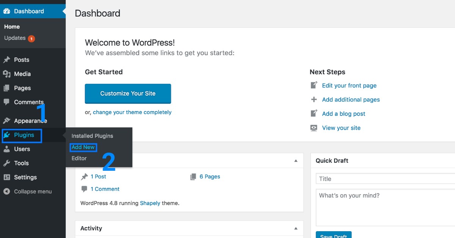
Task: Click the Media icon in sidebar
Action: click(x=6, y=74)
